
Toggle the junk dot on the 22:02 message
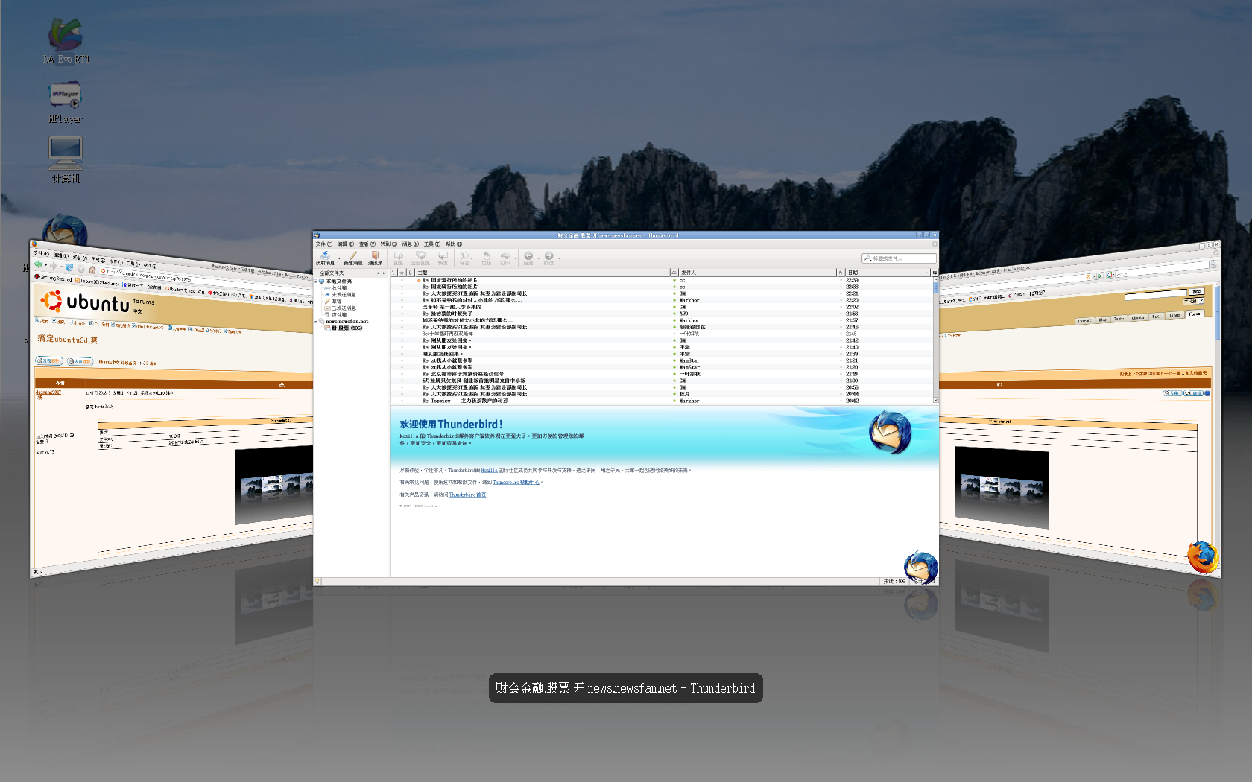coord(841,307)
